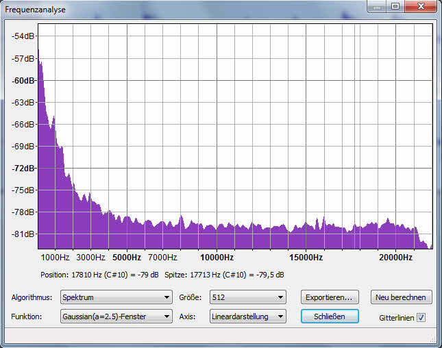
Task: Expand the Funktion dropdown with Gaussian(a=2.5)-Fenster
Action: pos(116,316)
